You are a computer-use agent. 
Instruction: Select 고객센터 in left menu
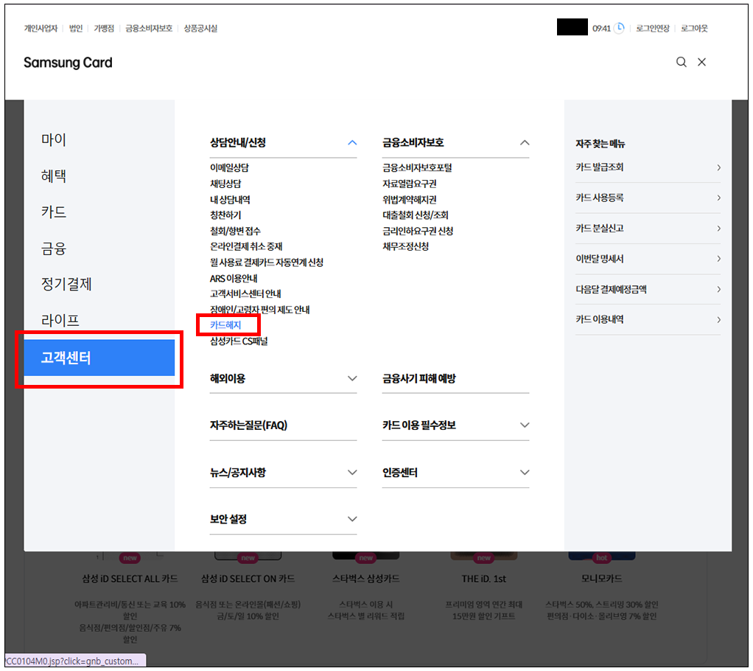(x=99, y=359)
